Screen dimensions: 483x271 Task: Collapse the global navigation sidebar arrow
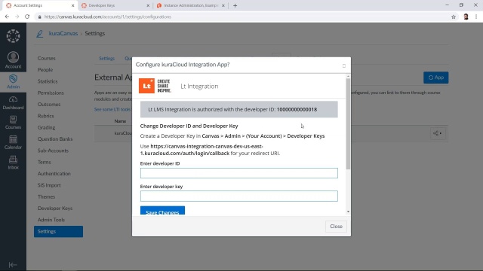click(13, 264)
